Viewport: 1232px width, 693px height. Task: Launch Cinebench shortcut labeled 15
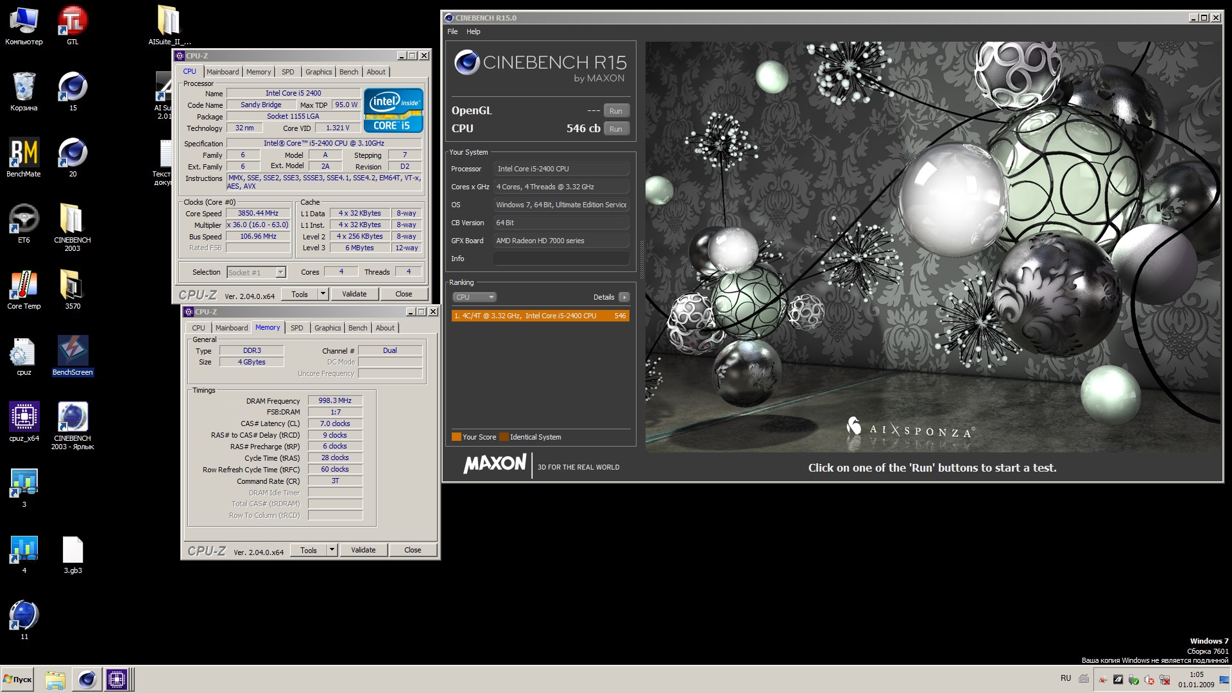73,92
